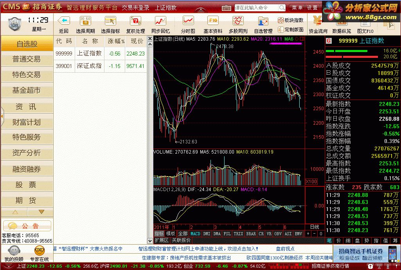
Task: Click watchlist scrollbar down arrow
Action: [x=150, y=241]
